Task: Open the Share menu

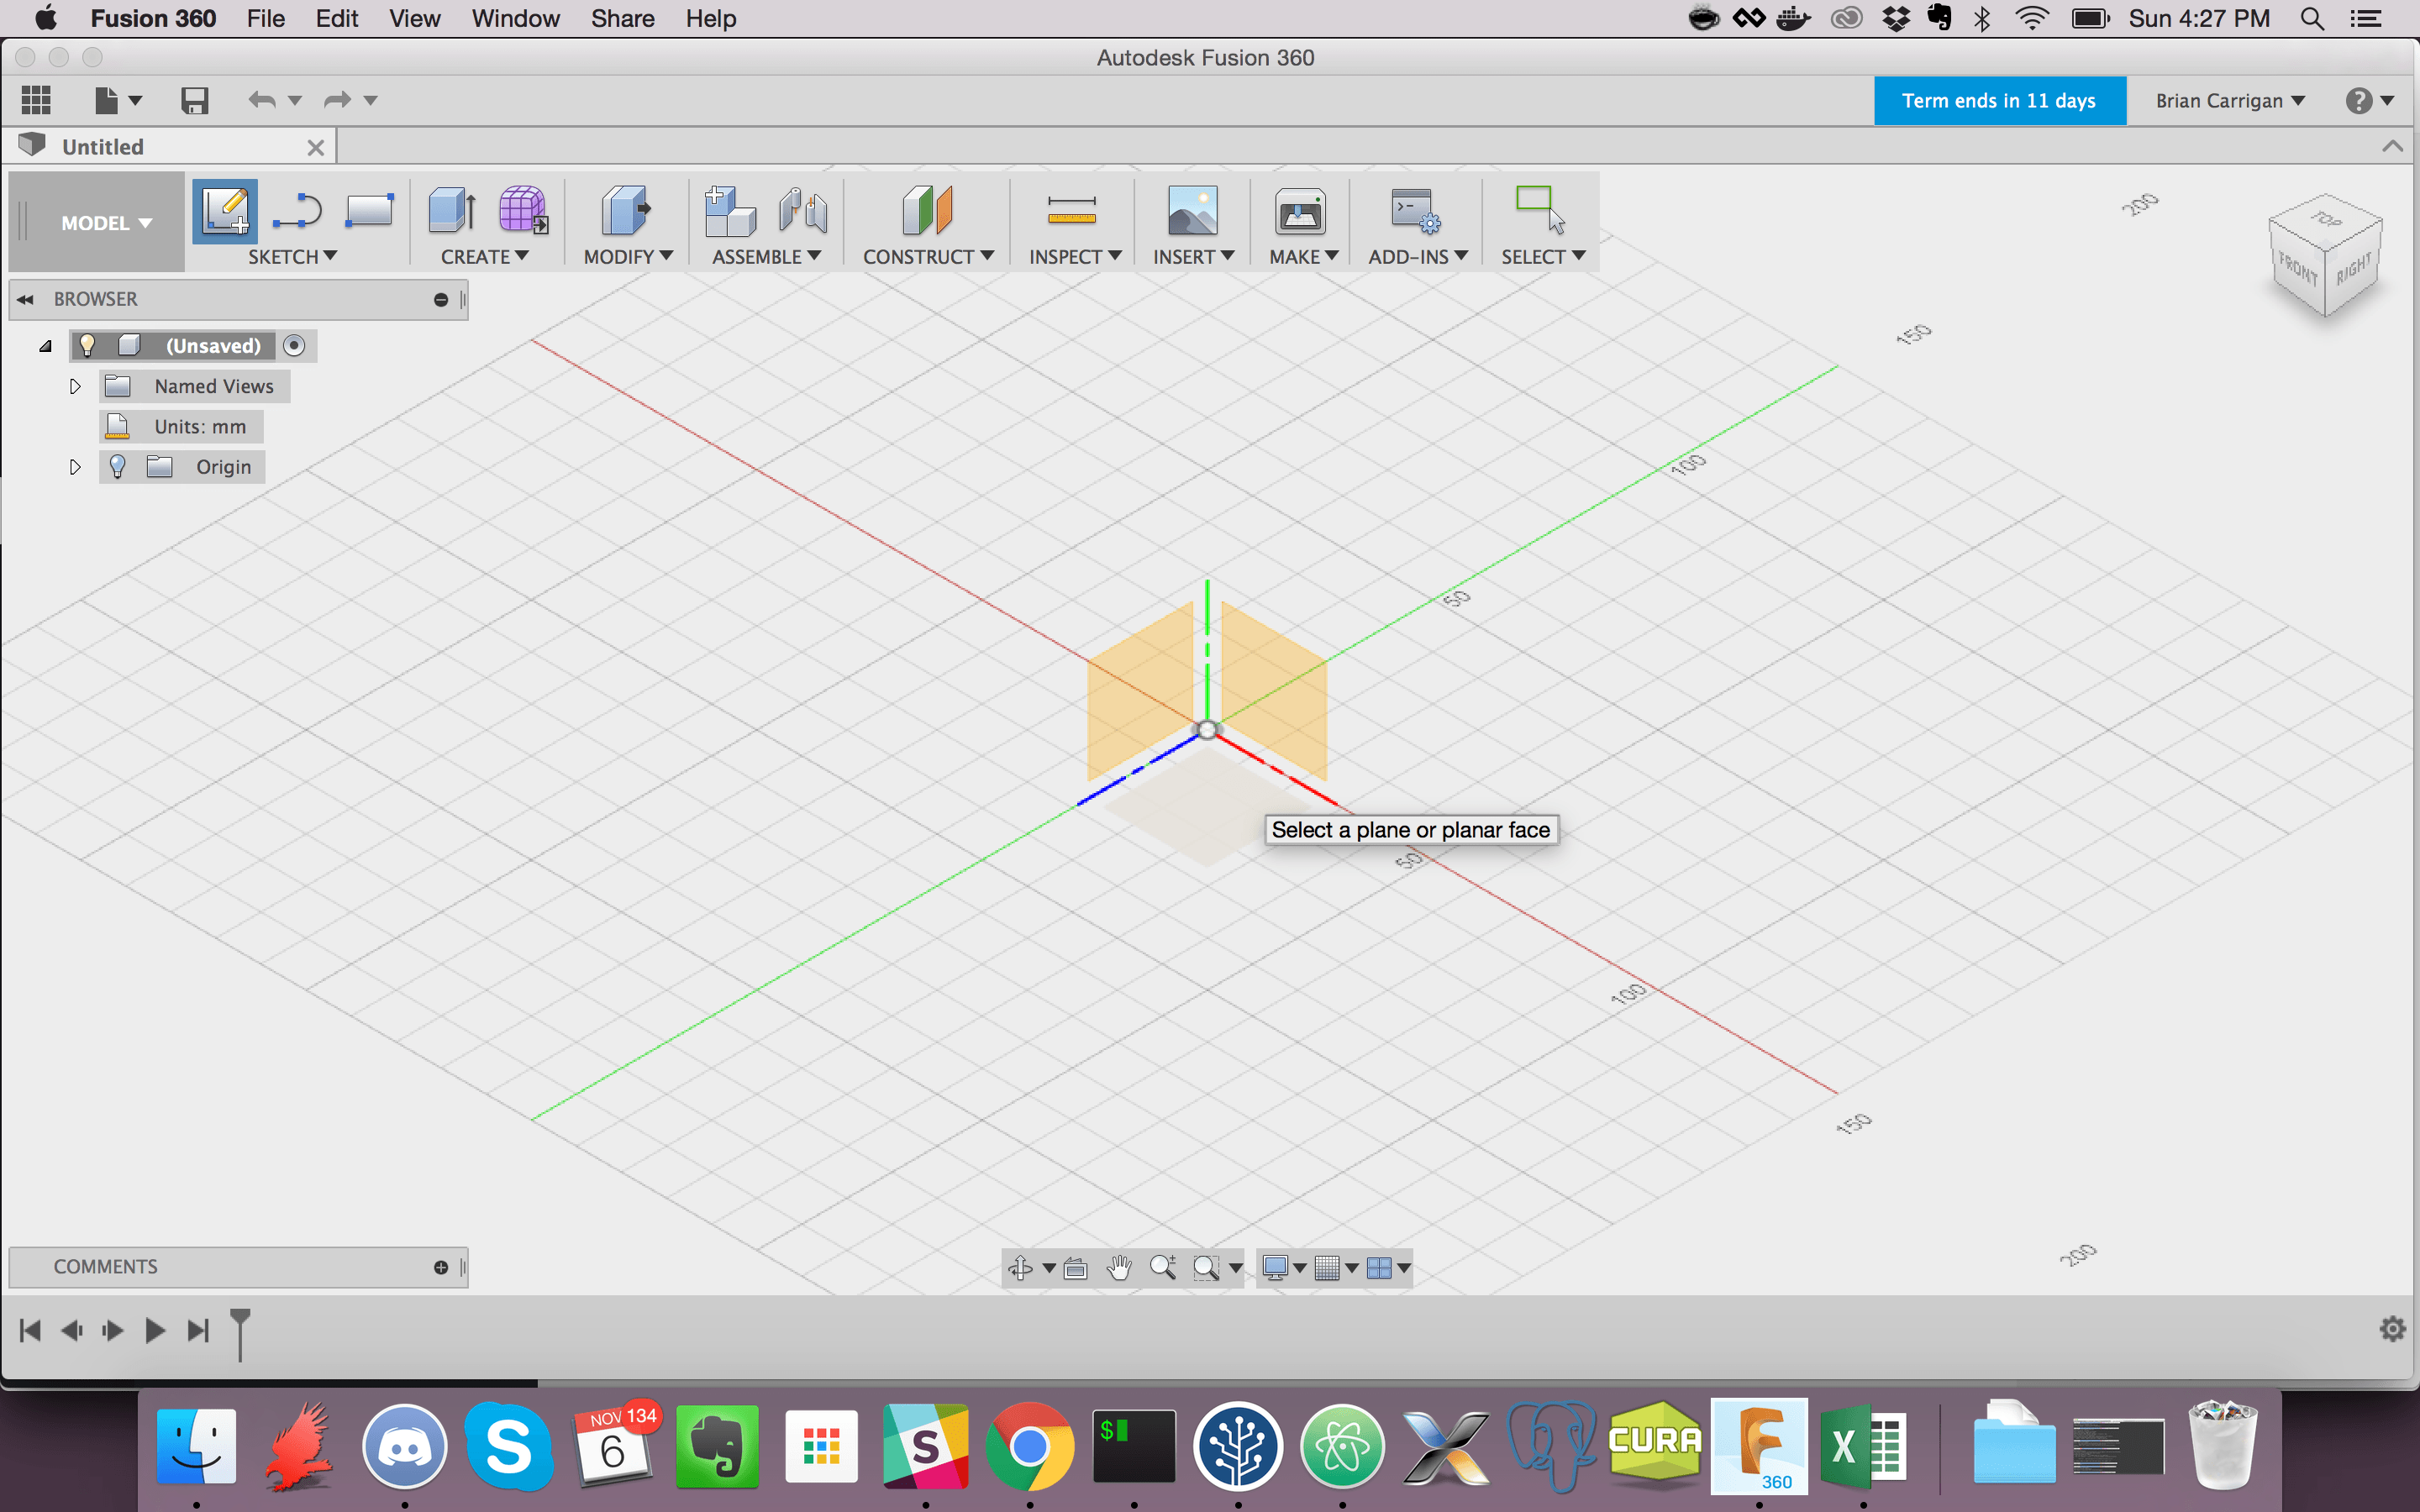Action: tap(622, 18)
